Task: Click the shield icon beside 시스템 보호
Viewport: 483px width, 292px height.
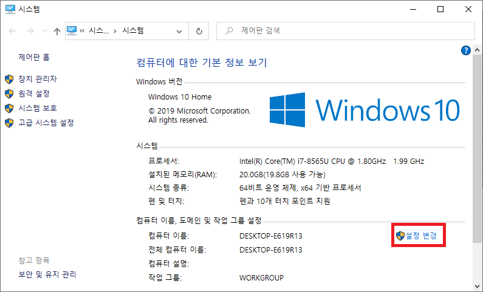Action: click(x=9, y=108)
